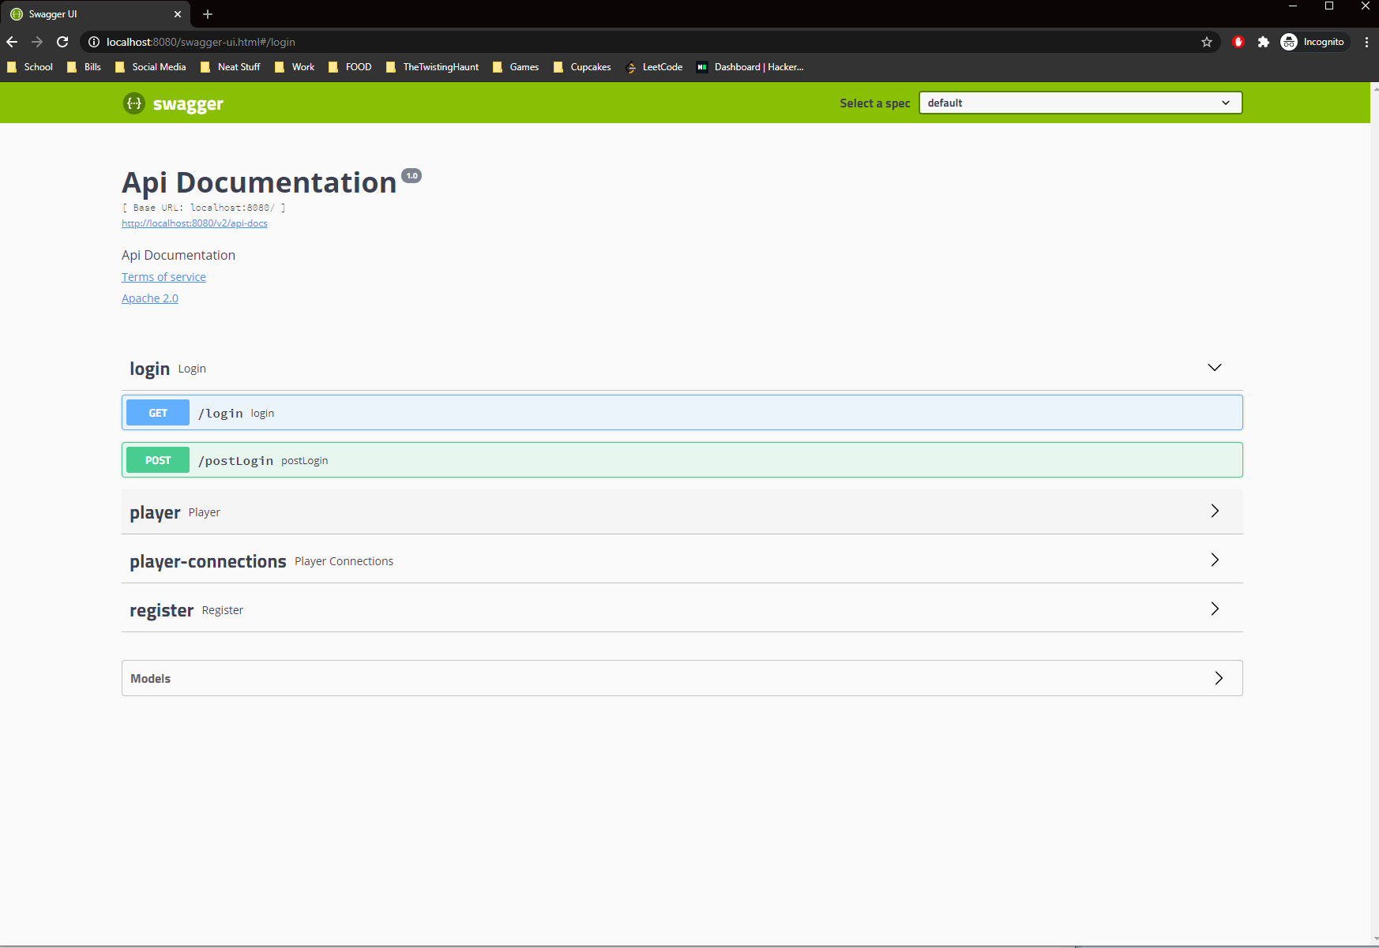The image size is (1379, 948).
Task: Maximize the browser window
Action: [x=1329, y=6]
